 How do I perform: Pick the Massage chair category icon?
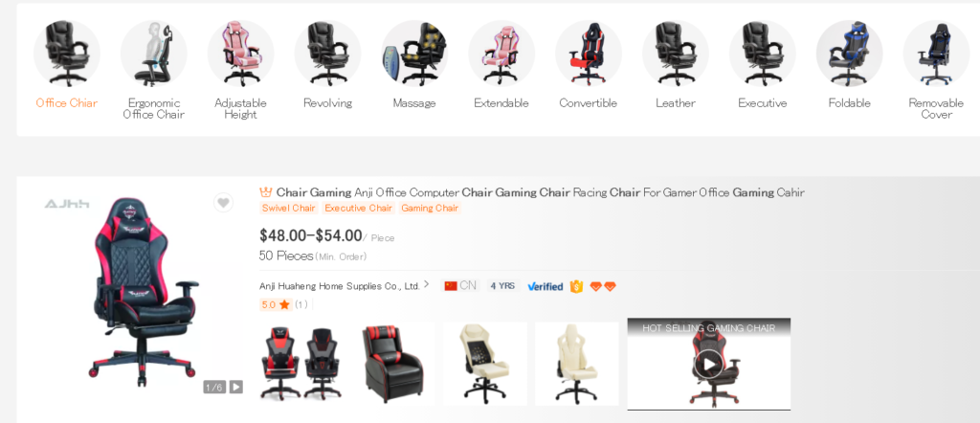[x=414, y=53]
